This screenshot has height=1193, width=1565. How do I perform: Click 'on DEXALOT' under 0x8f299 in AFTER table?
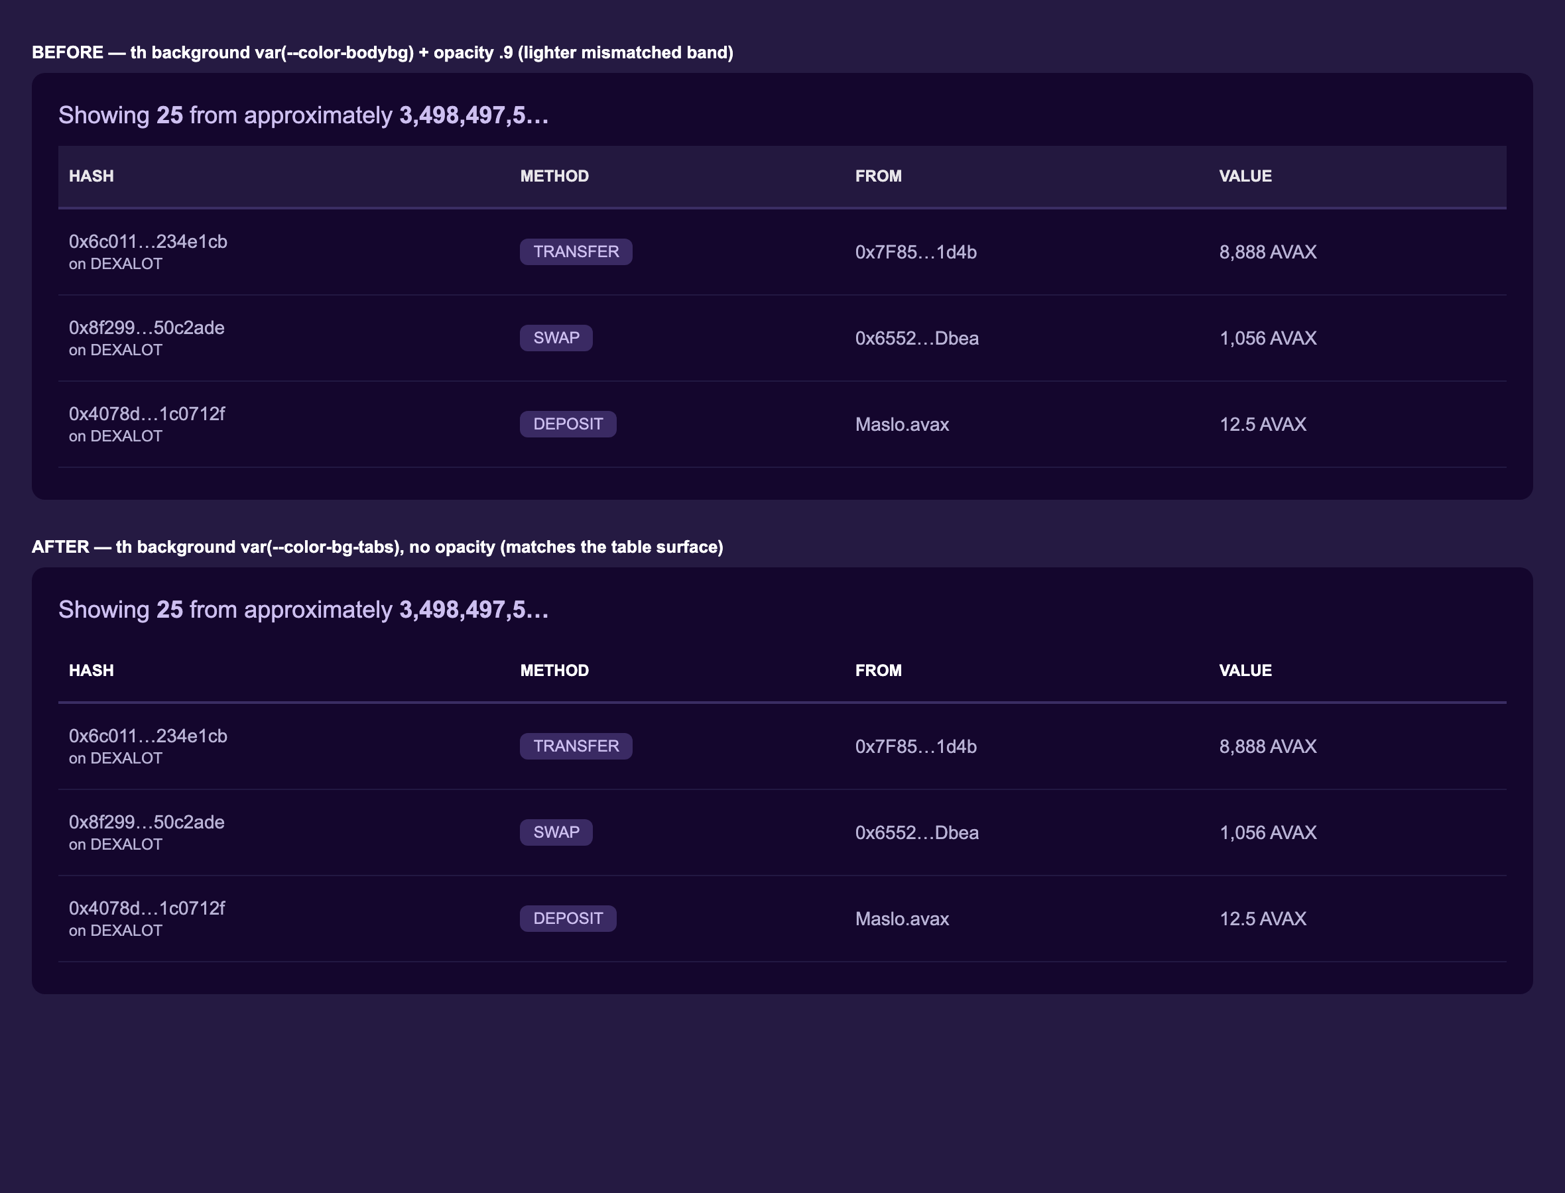[x=115, y=844]
